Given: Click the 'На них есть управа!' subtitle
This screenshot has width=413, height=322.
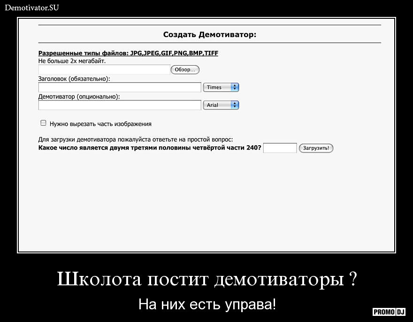Looking at the screenshot, I should tap(207, 304).
